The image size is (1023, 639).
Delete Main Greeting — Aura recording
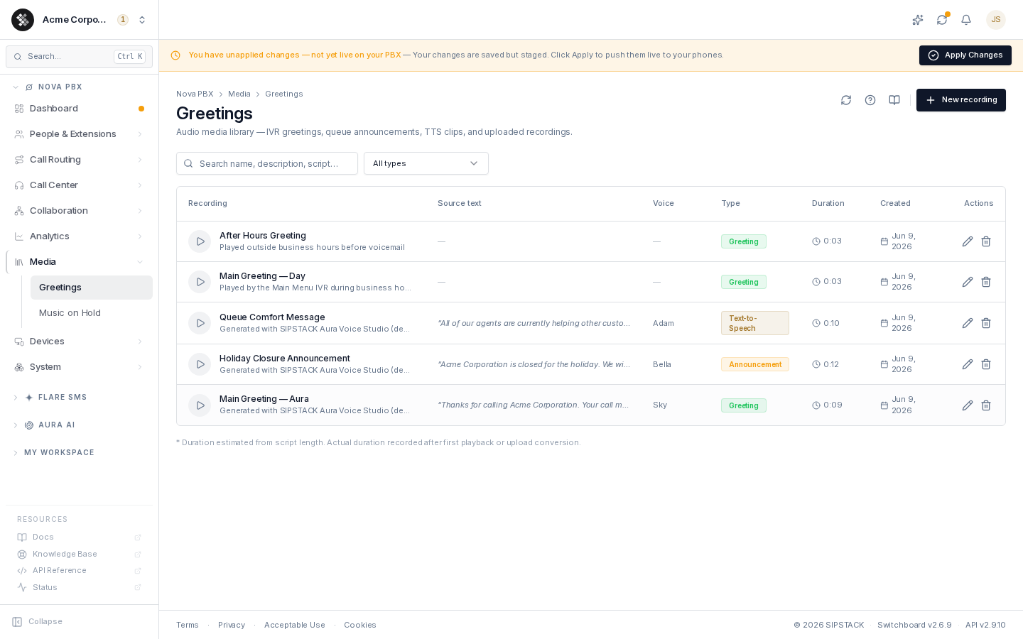(x=986, y=405)
